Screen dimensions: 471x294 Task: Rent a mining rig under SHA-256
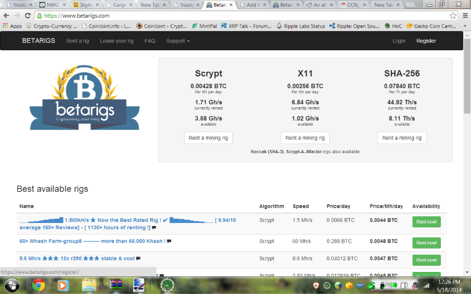pyautogui.click(x=402, y=138)
